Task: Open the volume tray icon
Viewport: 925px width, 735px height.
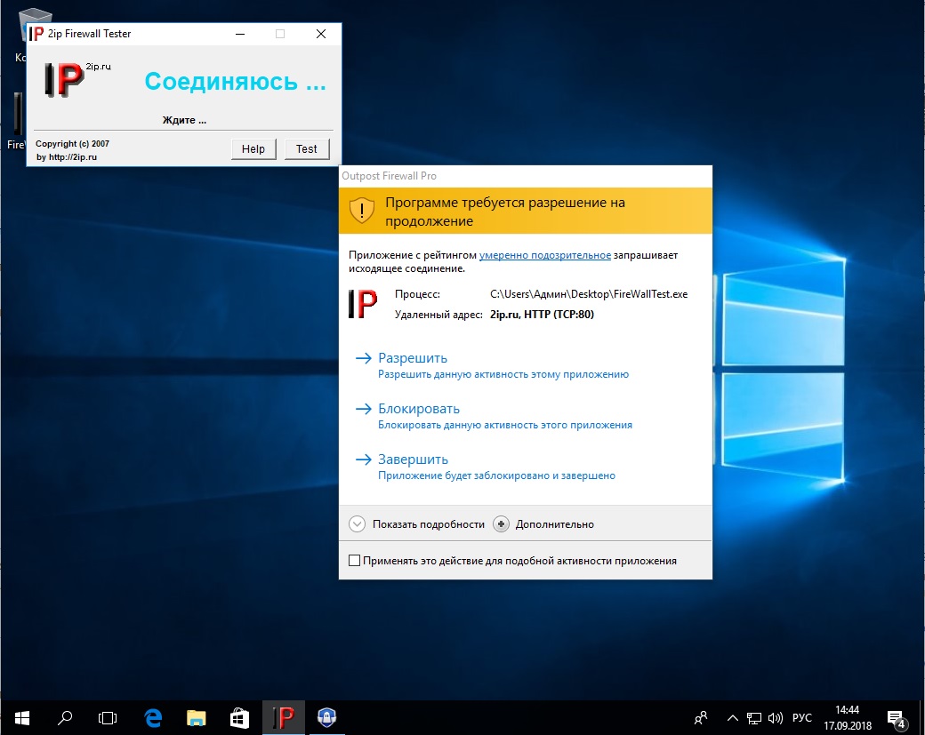Action: [x=776, y=718]
